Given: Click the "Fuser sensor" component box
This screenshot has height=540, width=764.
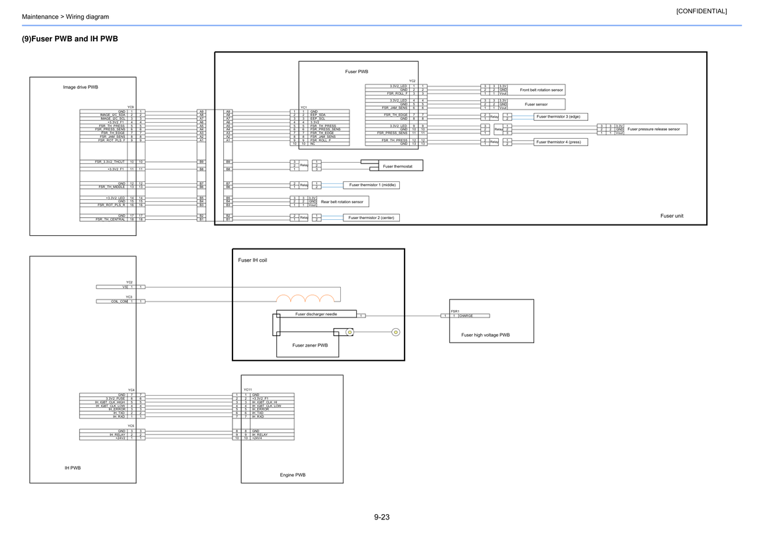Looking at the screenshot, I should point(536,104).
